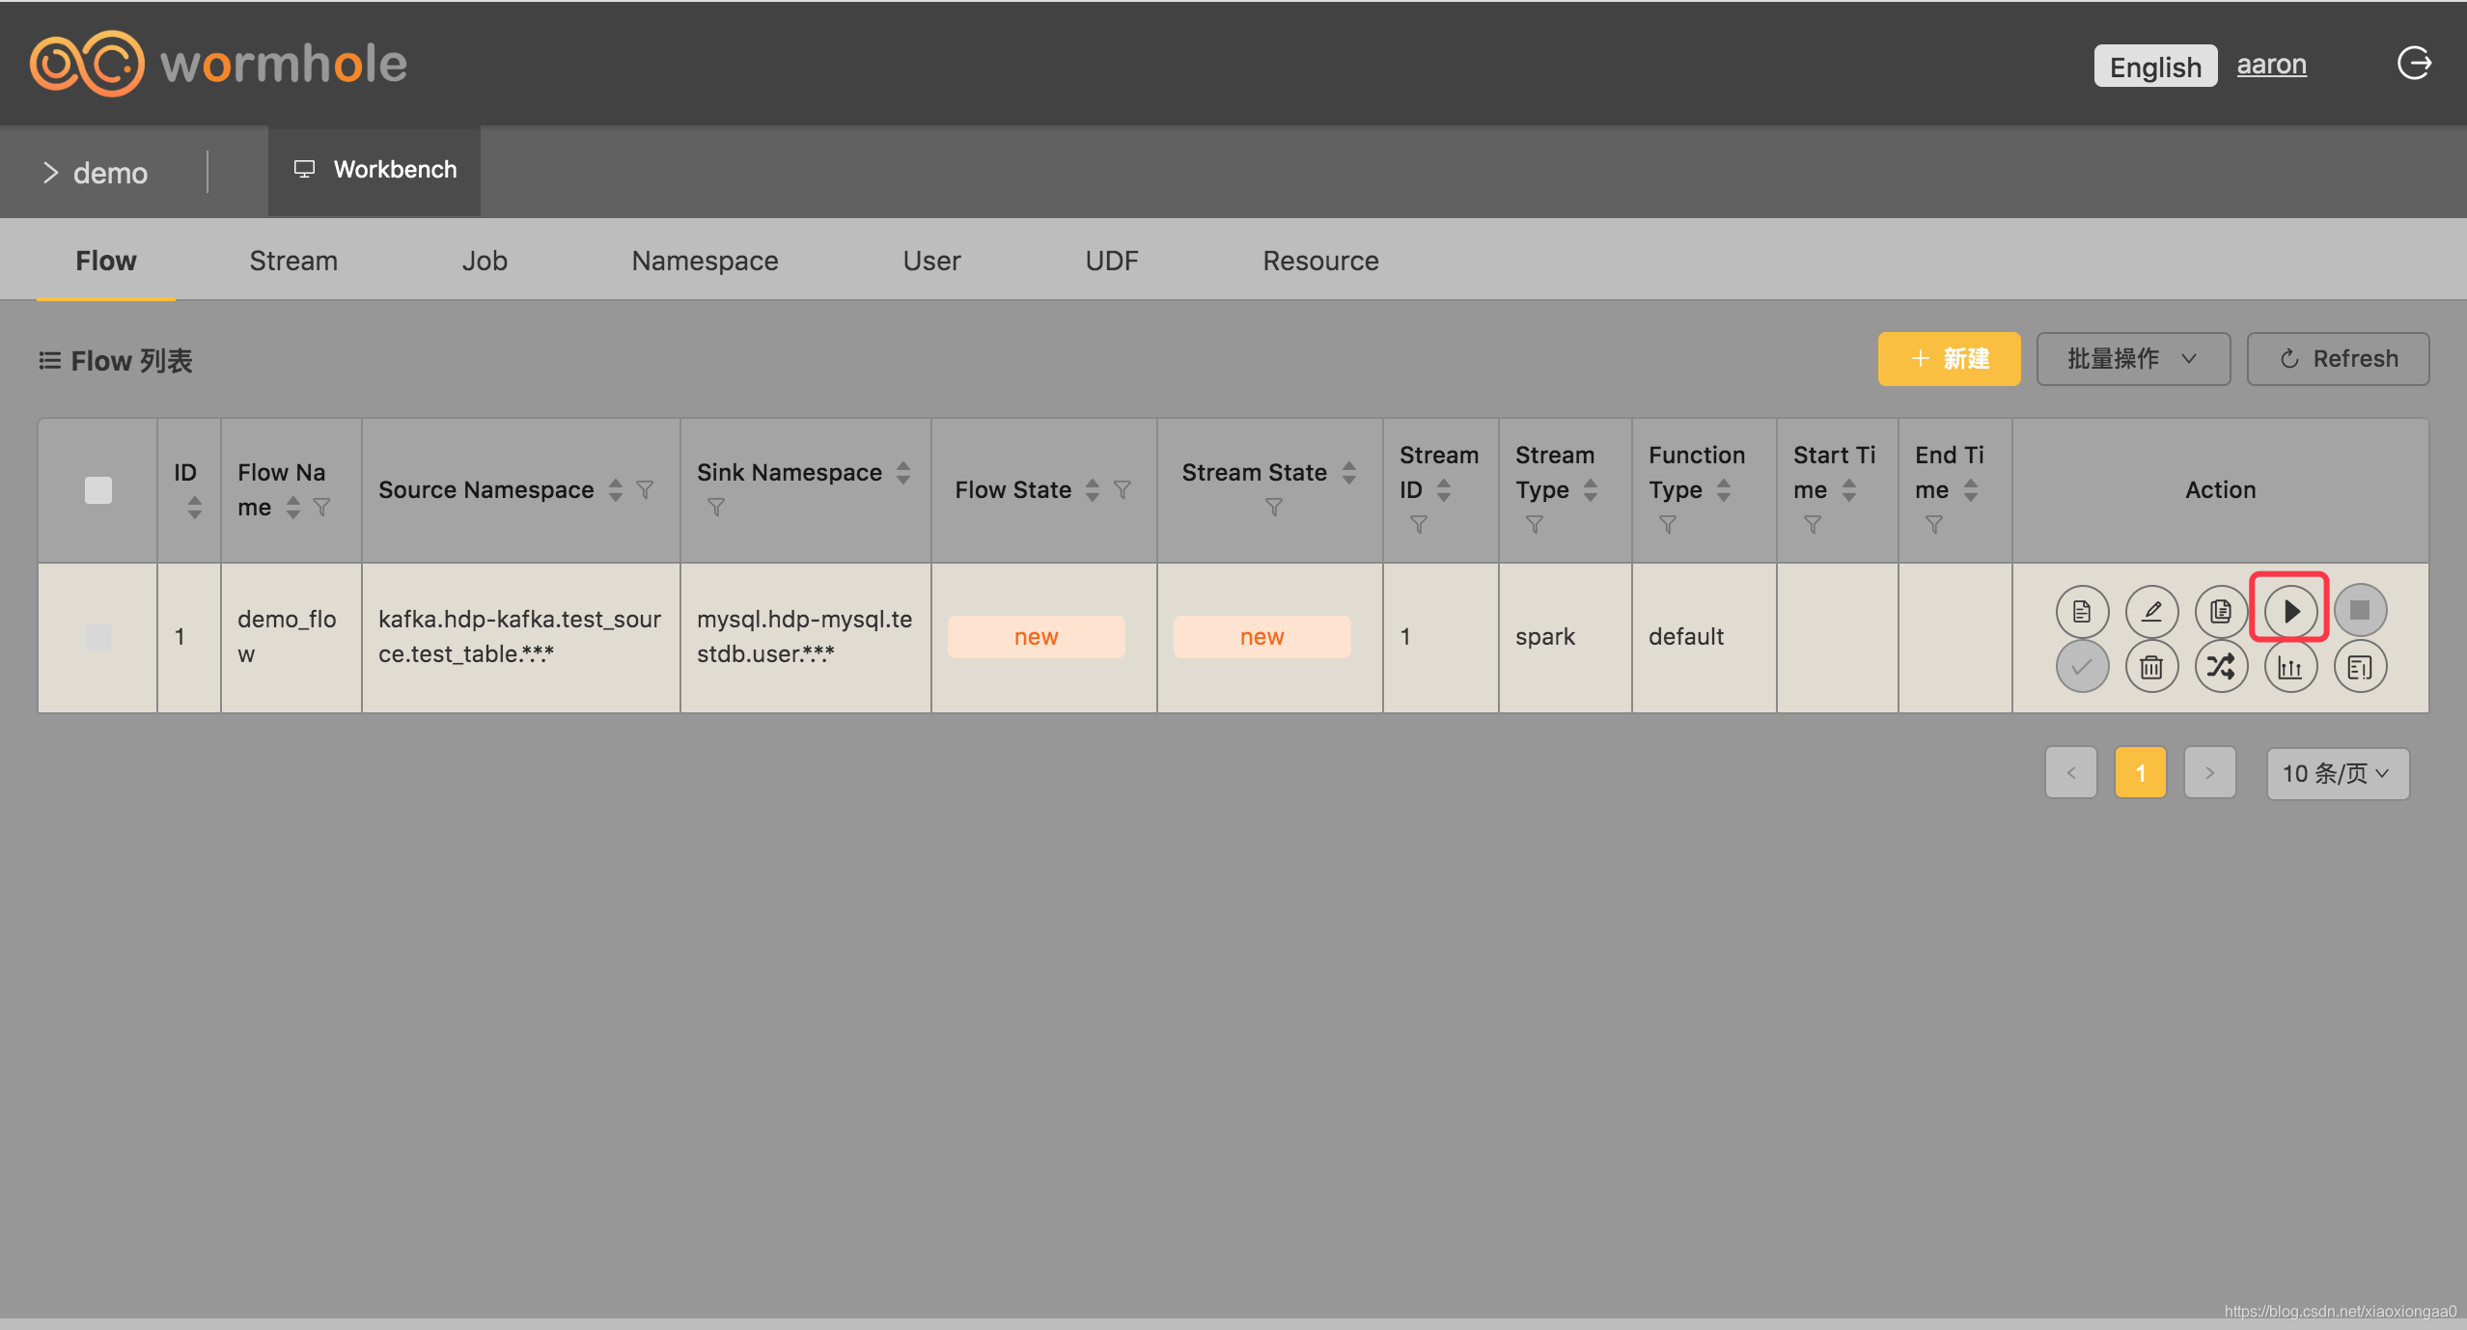The width and height of the screenshot is (2467, 1330).
Task: Open the Namespace tab
Action: click(705, 261)
